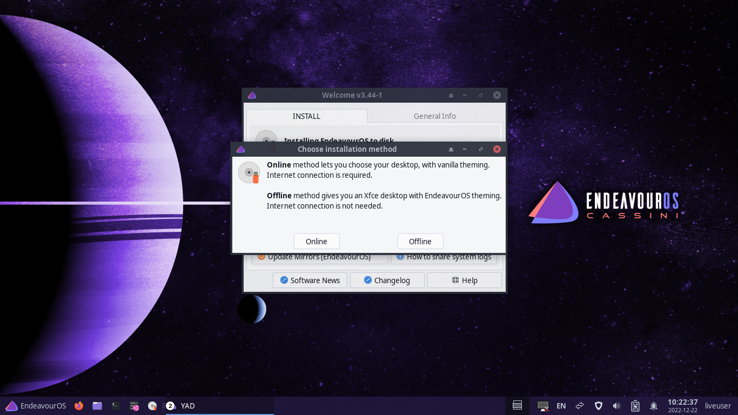Choose the Online installation method
Screen dimensions: 738x415
(317, 242)
